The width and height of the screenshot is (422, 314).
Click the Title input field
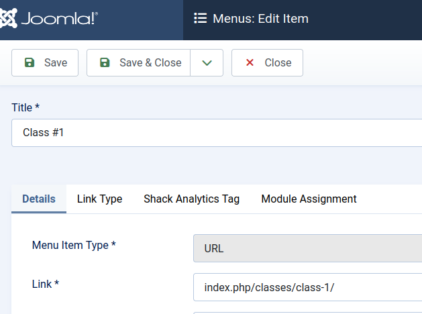pos(217,133)
